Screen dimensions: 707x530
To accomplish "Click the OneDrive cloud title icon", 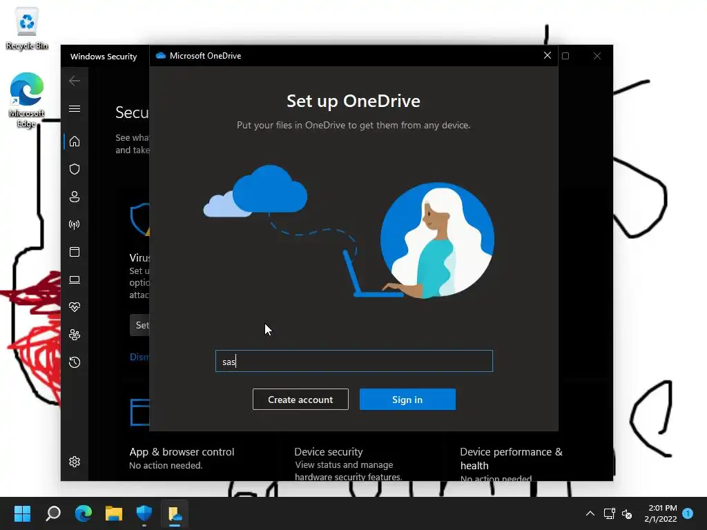I will (160, 55).
